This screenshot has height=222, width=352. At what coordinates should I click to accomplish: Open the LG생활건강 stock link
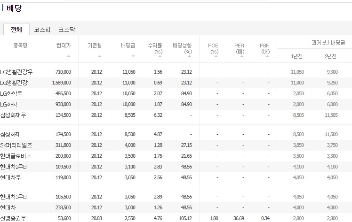pyautogui.click(x=14, y=83)
